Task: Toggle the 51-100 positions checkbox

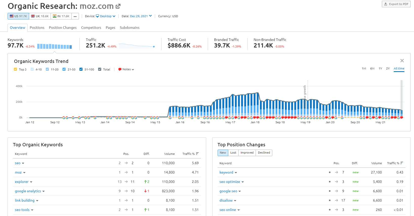Action: coord(81,69)
